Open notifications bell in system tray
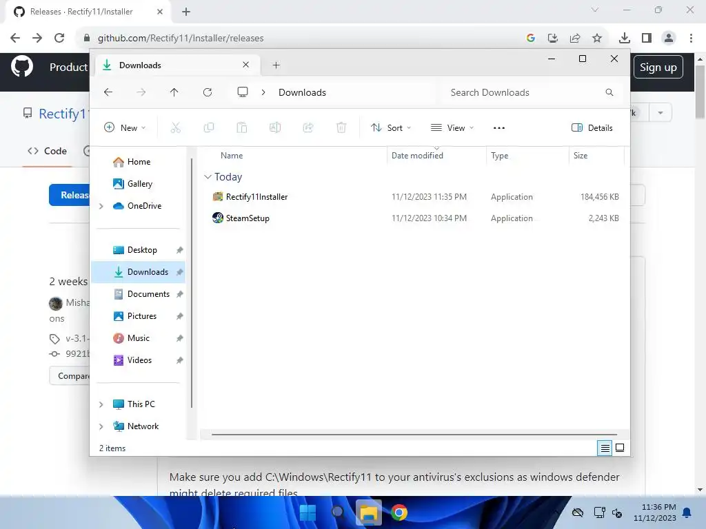 (x=687, y=512)
